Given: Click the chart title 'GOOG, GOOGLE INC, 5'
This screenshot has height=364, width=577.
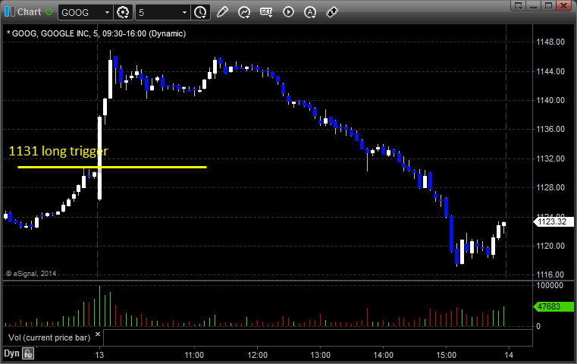Looking at the screenshot, I should click(55, 33).
